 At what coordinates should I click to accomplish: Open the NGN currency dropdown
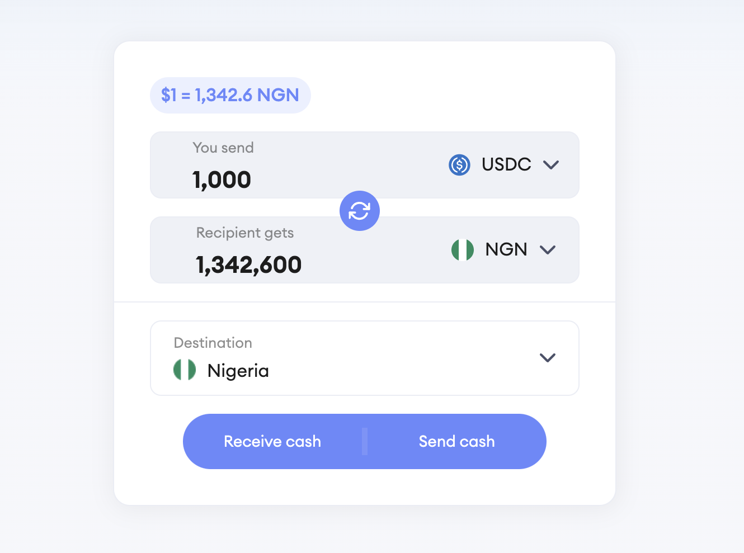548,250
